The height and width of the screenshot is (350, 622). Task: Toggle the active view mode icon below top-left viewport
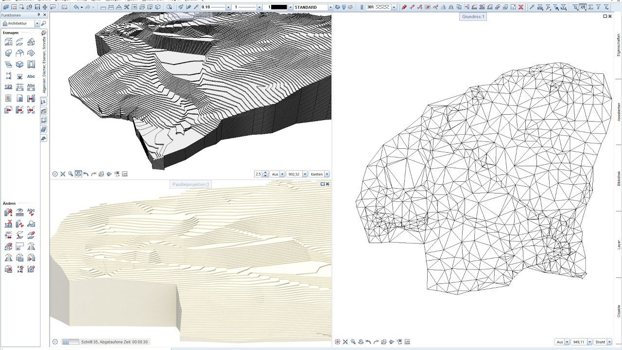click(x=78, y=174)
